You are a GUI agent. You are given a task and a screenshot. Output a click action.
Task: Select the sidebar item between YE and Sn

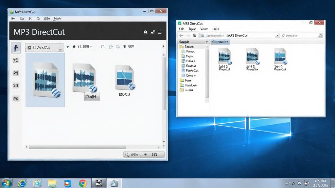16,73
